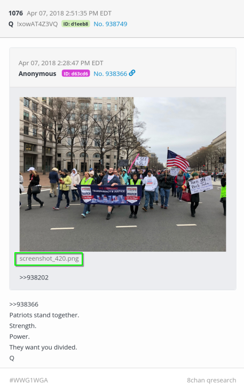This screenshot has width=244, height=388.
Task: Click the #WWG1WGA hashtag in footer
Action: 29,380
